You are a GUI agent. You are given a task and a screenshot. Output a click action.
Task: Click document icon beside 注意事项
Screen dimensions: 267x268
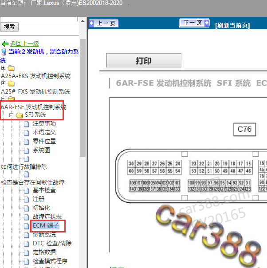[x=27, y=124]
